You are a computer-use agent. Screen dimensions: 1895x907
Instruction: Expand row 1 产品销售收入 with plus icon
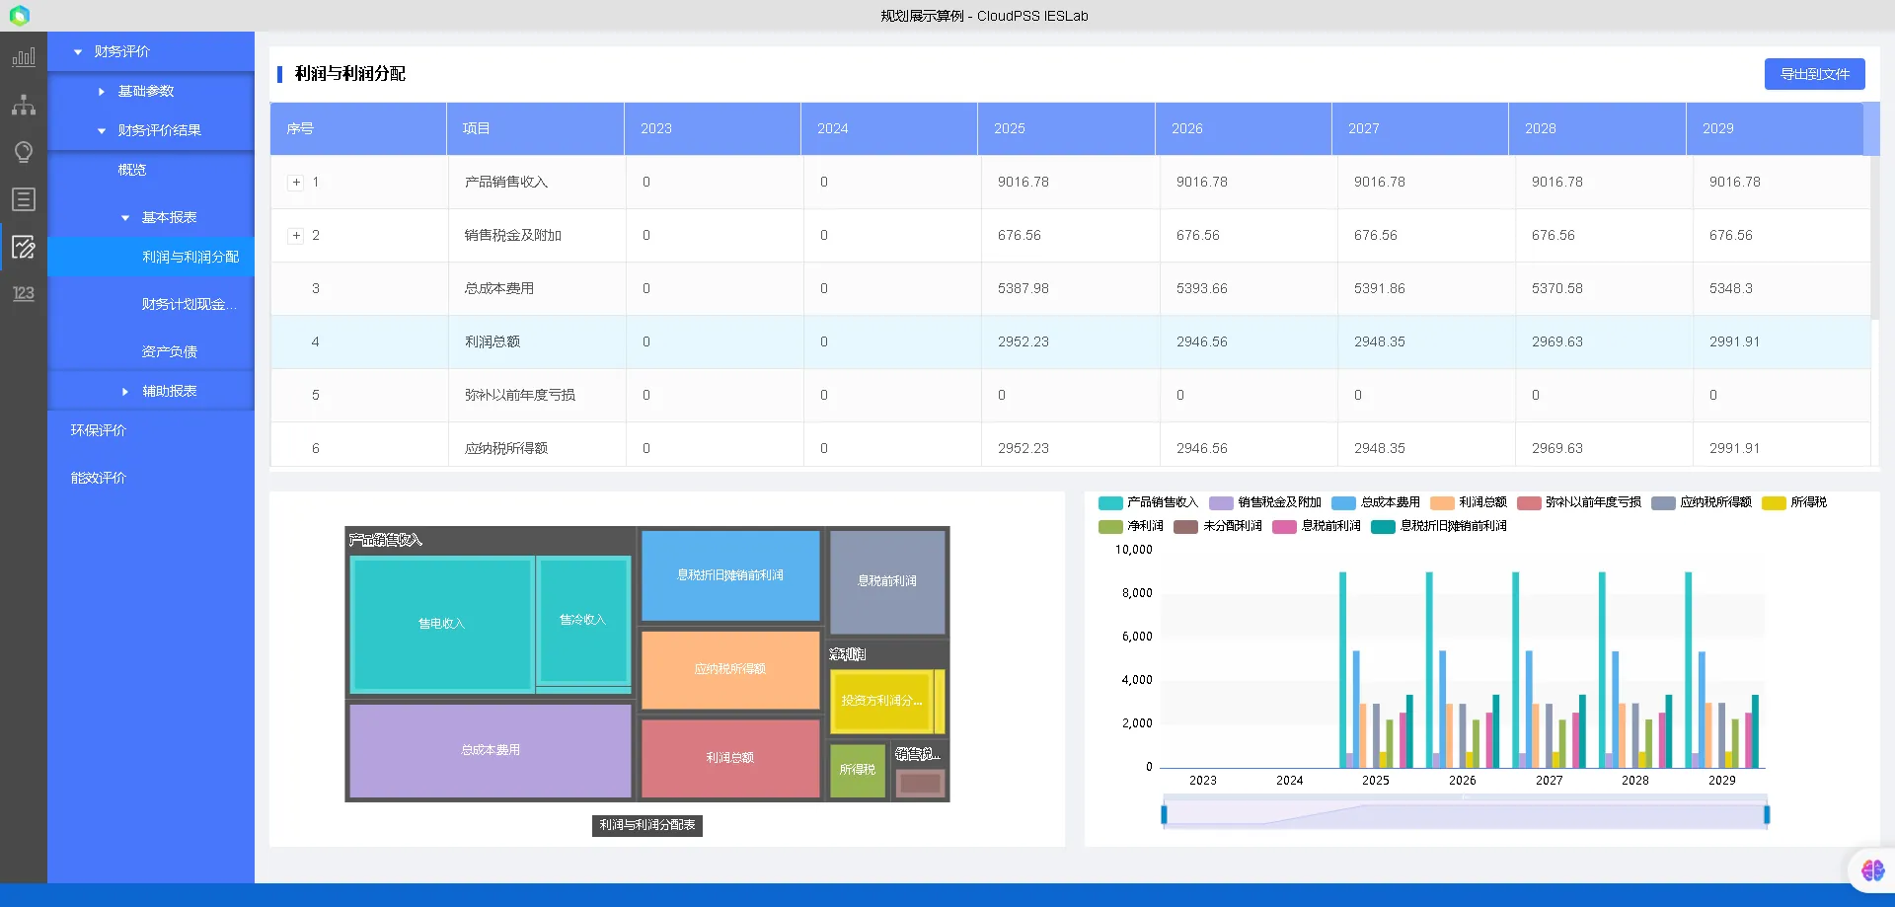coord(296,183)
